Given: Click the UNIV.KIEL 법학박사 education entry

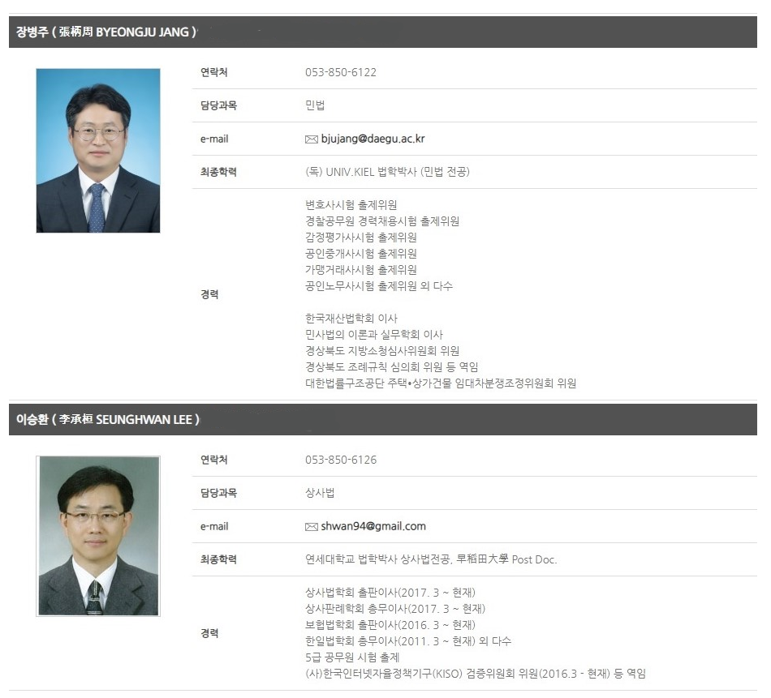Looking at the screenshot, I should pos(387,172).
